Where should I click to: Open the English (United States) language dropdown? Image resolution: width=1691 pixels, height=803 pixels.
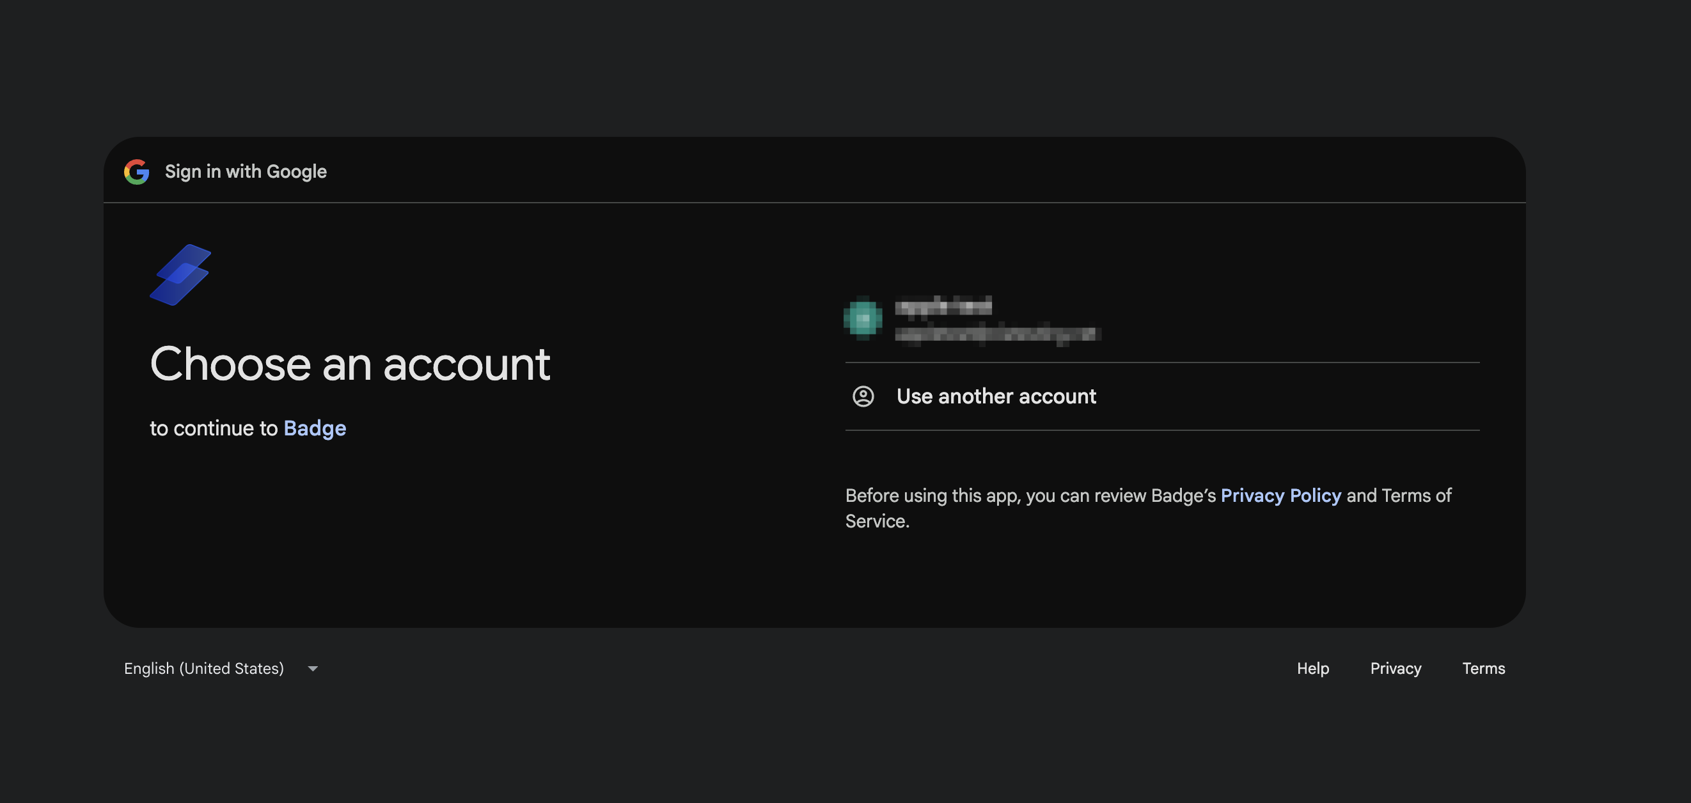pos(221,669)
